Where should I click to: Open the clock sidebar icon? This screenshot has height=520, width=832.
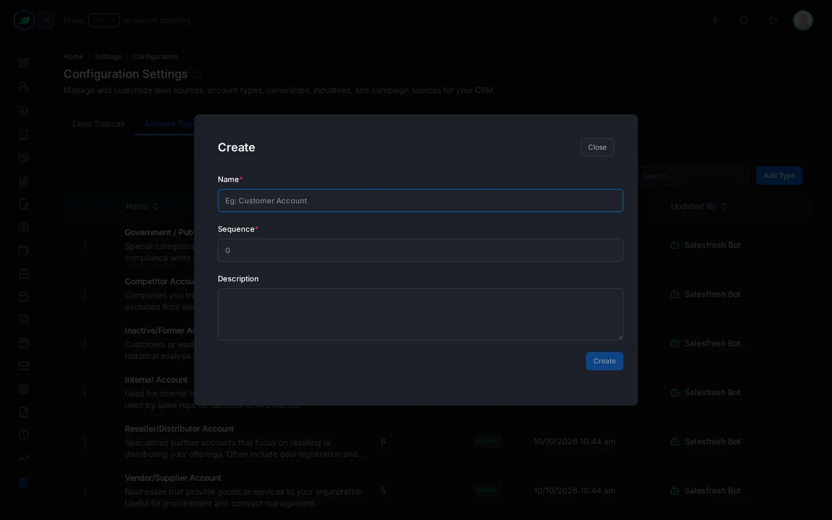click(x=24, y=435)
